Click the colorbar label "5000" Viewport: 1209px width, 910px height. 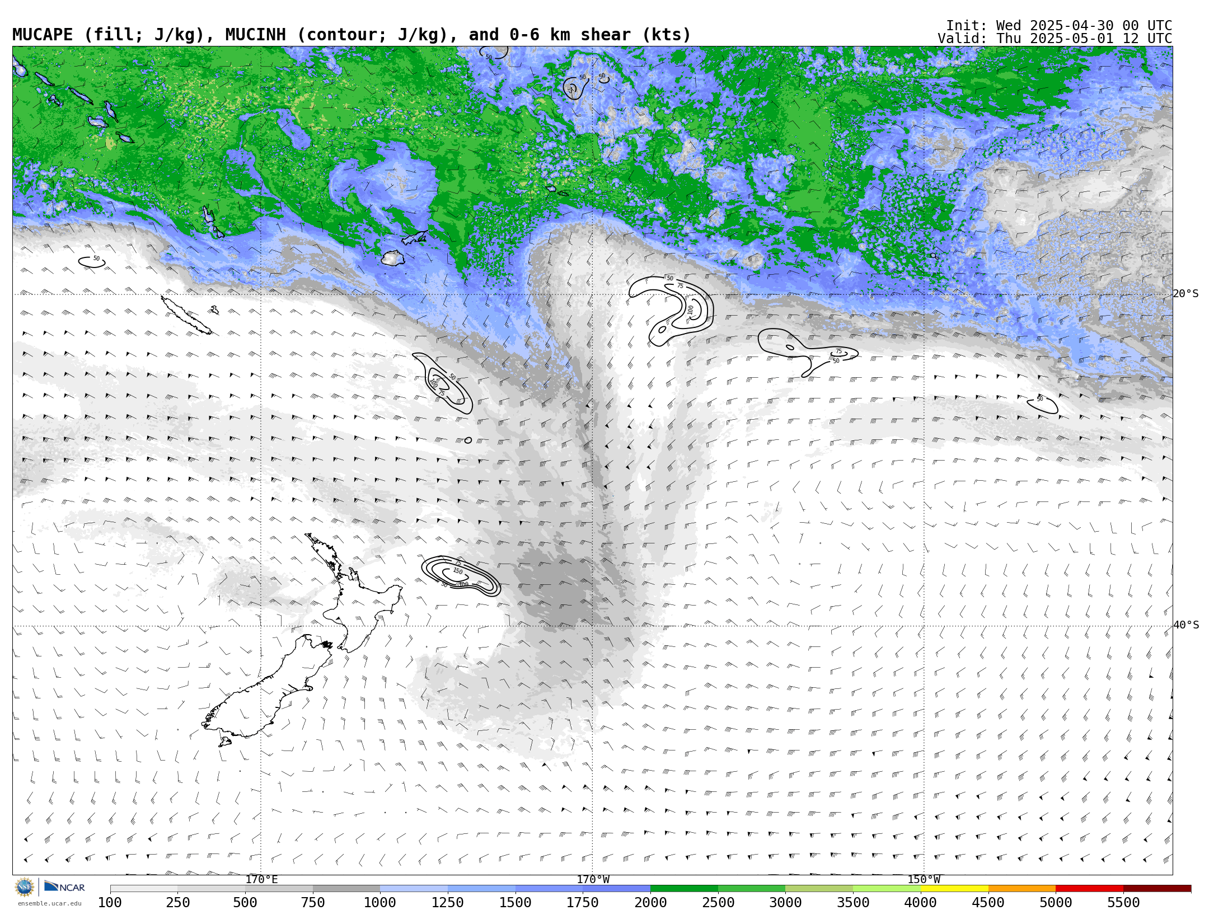click(1056, 903)
